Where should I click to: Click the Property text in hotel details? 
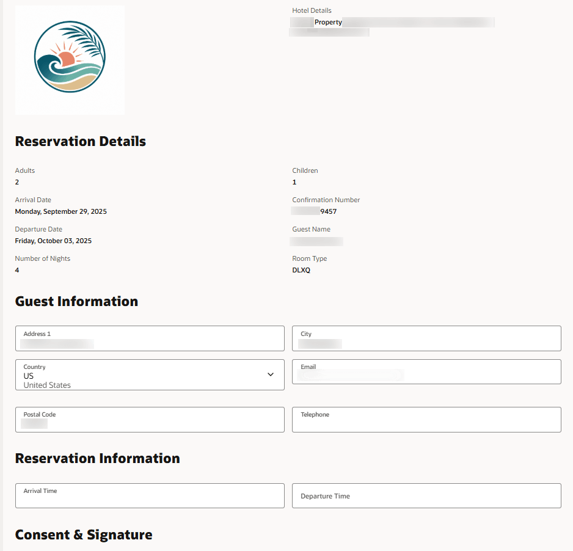[328, 22]
